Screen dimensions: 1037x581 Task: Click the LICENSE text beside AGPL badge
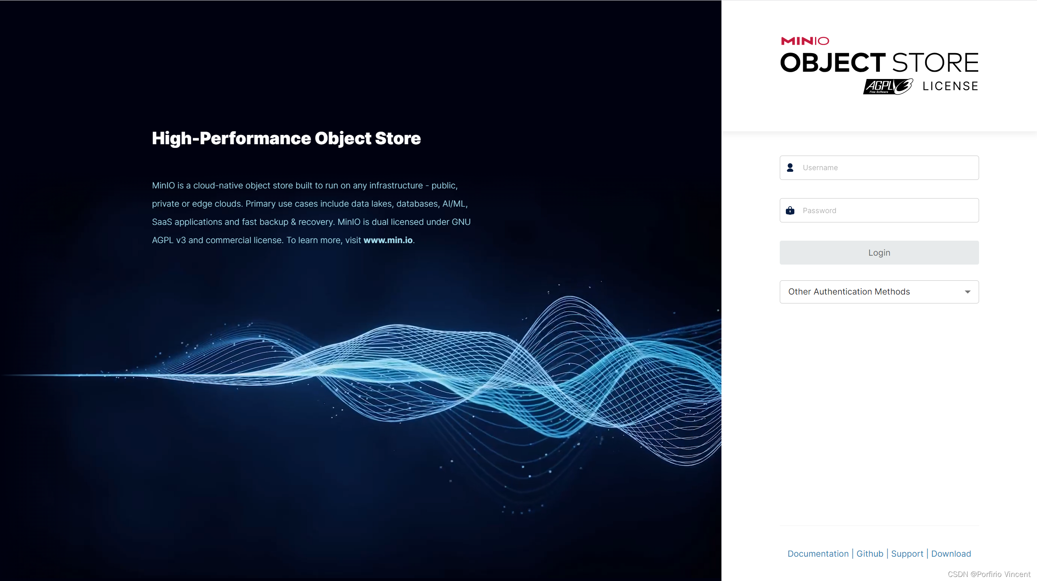[x=950, y=86]
